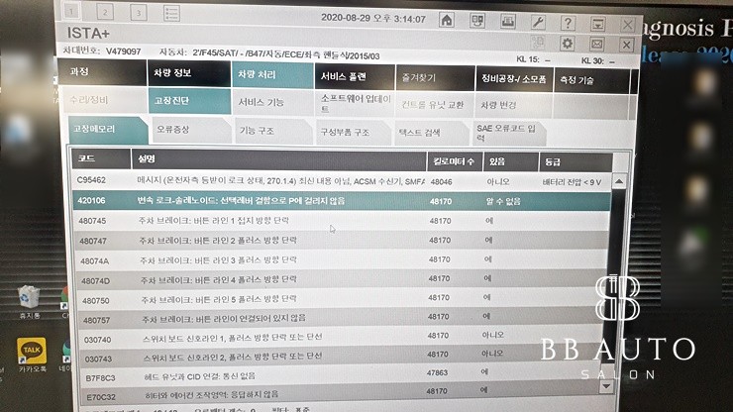Select 컨트롤 유닛 교환 sub-tab
733x412 pixels.
click(435, 105)
